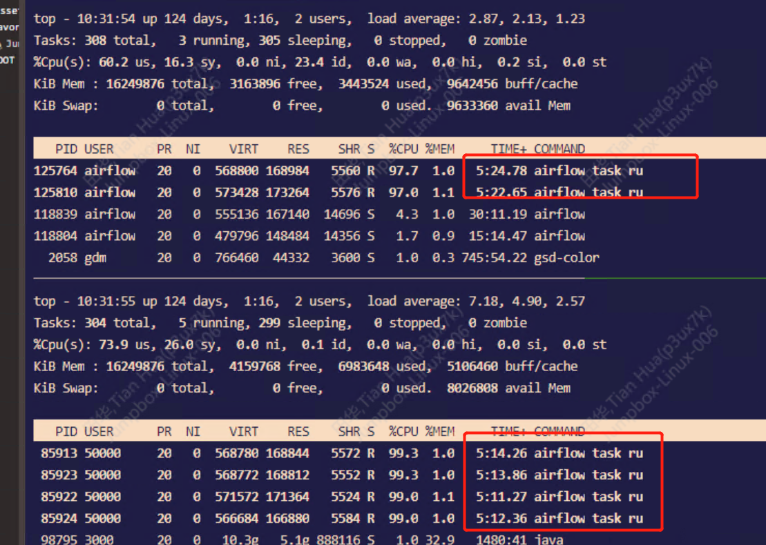
Task: Click avail Mem value 9633360
Action: [472, 106]
